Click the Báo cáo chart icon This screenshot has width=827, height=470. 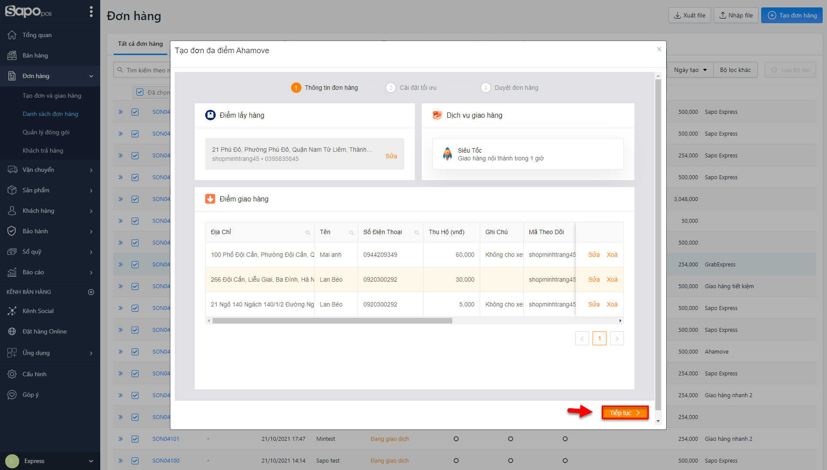(x=12, y=272)
